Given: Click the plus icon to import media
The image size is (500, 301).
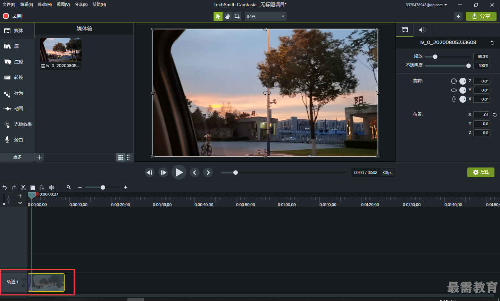Looking at the screenshot, I should (39, 157).
